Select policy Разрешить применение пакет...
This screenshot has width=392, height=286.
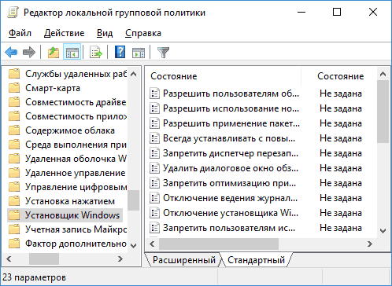tap(231, 123)
